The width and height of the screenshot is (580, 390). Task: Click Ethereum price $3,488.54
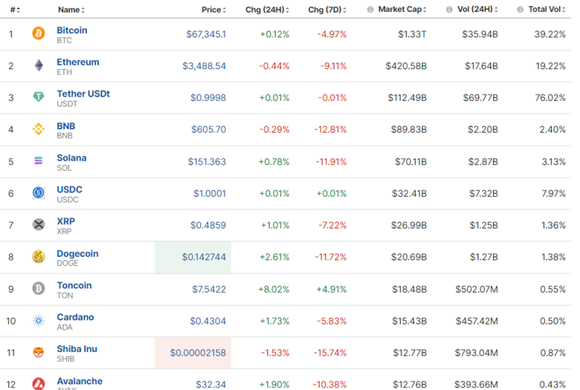coord(204,66)
